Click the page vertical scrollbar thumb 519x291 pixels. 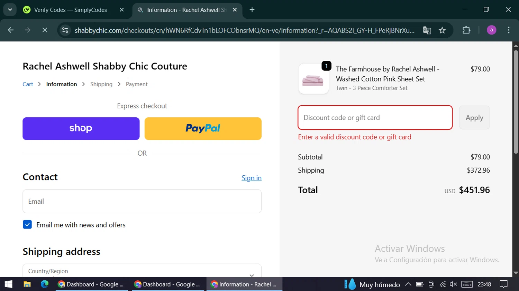pyautogui.click(x=516, y=102)
